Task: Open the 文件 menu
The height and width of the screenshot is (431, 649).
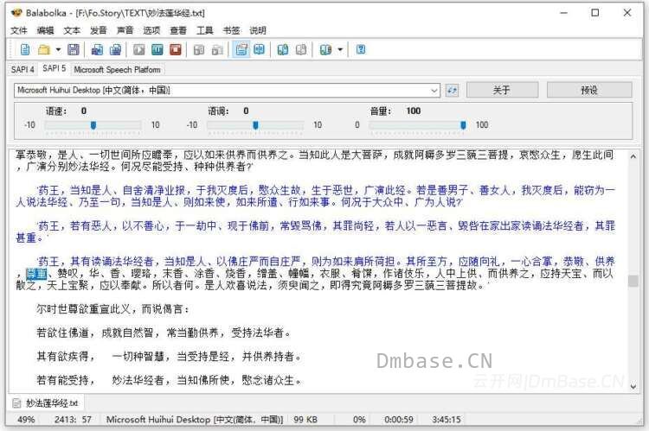Action: (19, 30)
